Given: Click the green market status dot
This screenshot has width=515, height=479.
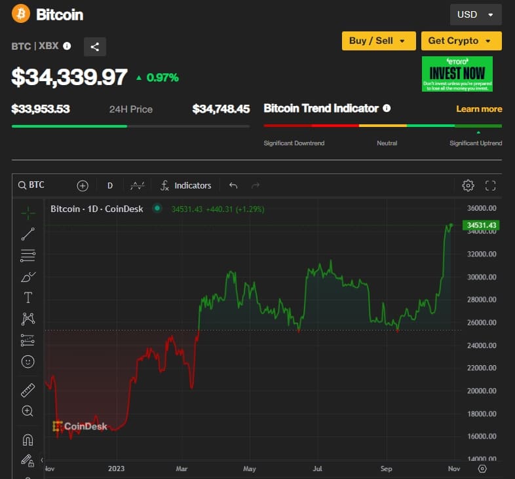Looking at the screenshot, I should (157, 208).
